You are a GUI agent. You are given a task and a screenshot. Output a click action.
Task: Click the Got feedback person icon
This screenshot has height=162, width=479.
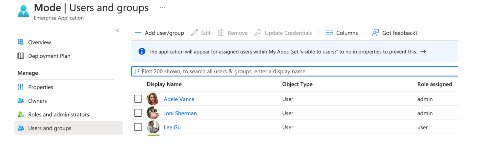pos(375,33)
